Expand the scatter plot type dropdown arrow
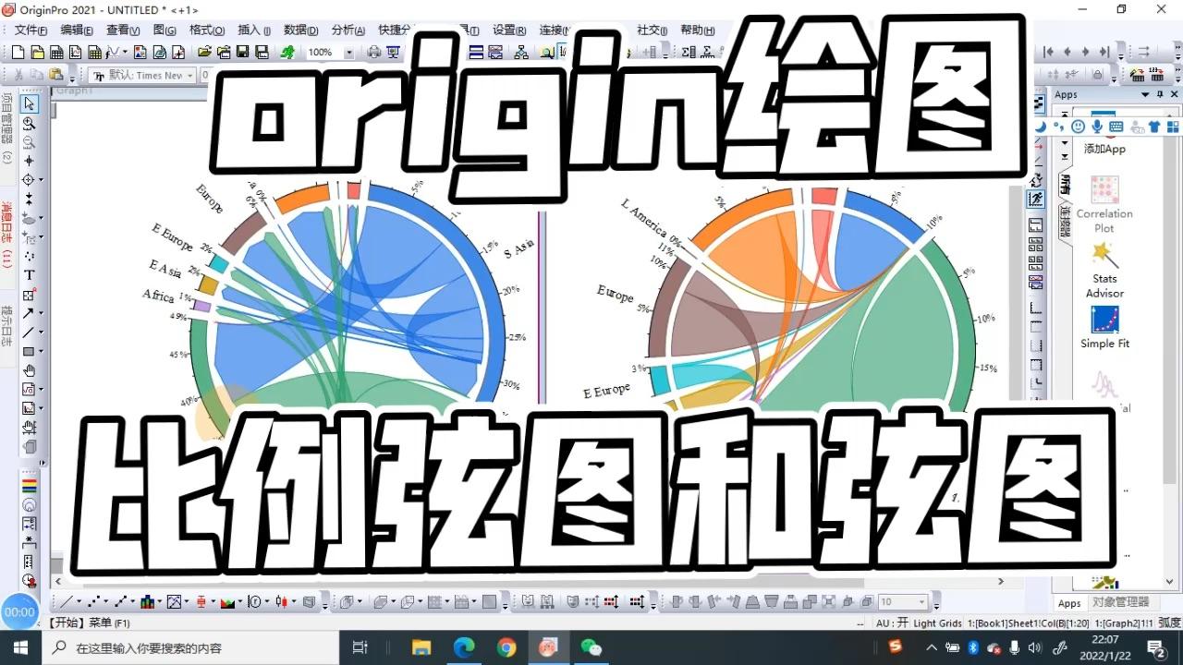Image resolution: width=1183 pixels, height=665 pixels. click(x=107, y=602)
